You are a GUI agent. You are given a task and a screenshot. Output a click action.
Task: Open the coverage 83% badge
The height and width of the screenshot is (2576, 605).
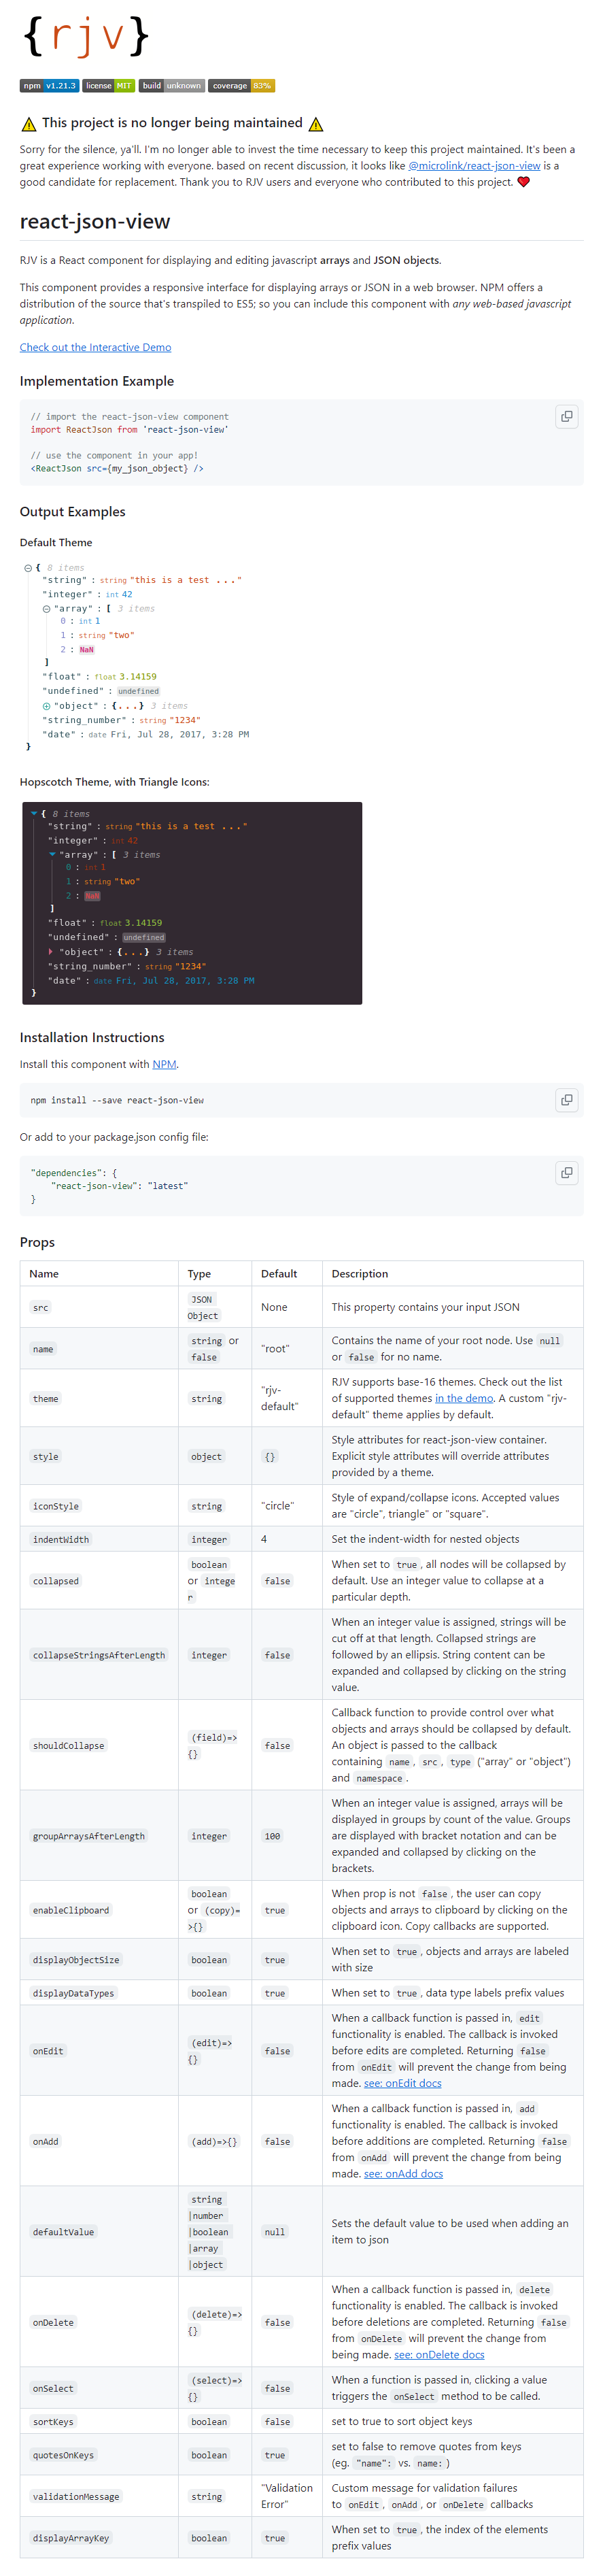pyautogui.click(x=242, y=86)
